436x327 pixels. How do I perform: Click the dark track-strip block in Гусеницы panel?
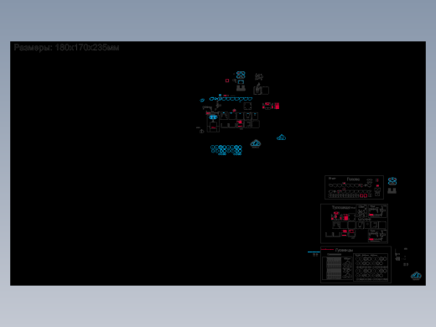334,268
